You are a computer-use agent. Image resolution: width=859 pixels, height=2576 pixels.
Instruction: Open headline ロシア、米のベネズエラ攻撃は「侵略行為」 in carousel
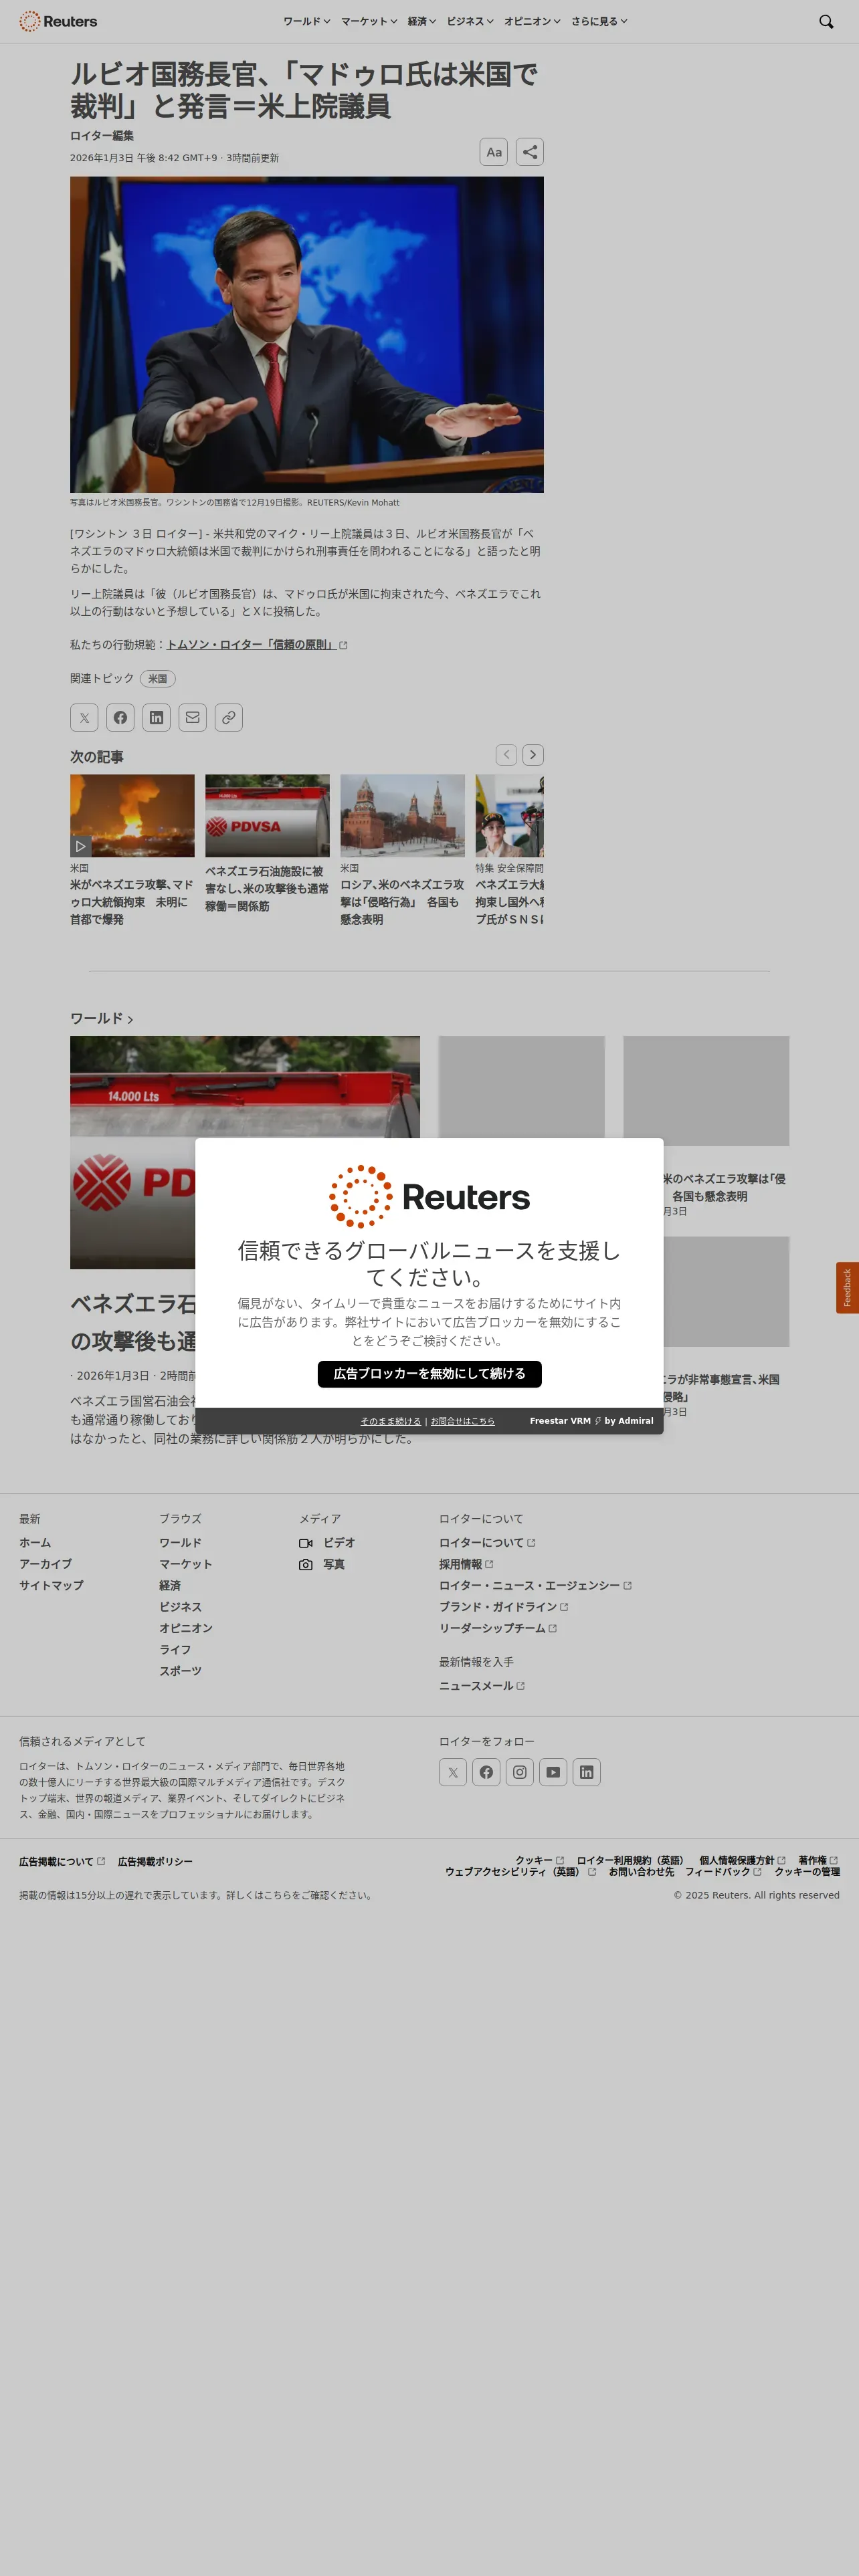(x=402, y=902)
